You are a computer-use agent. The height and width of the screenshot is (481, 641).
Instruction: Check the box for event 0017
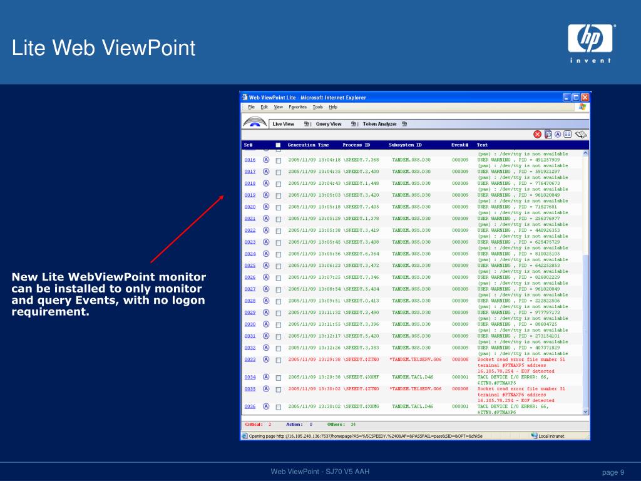click(x=279, y=172)
